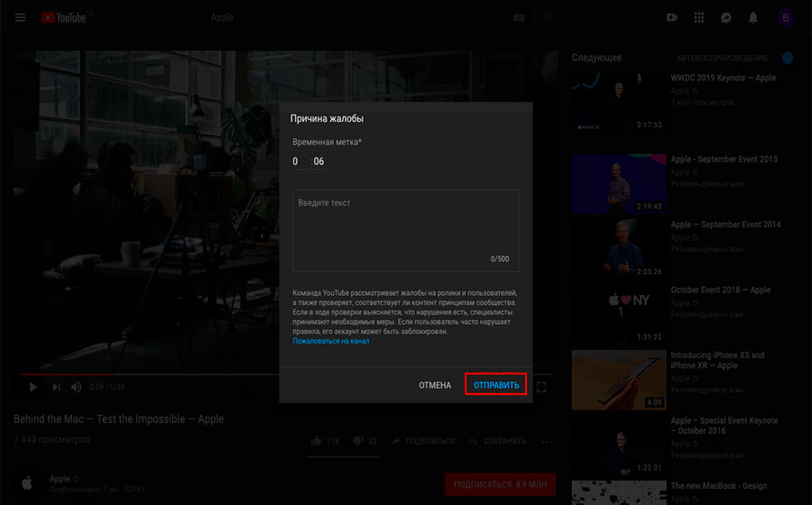Click the October Event 2018 — Apple title
This screenshot has height=505, width=812.
coord(720,289)
